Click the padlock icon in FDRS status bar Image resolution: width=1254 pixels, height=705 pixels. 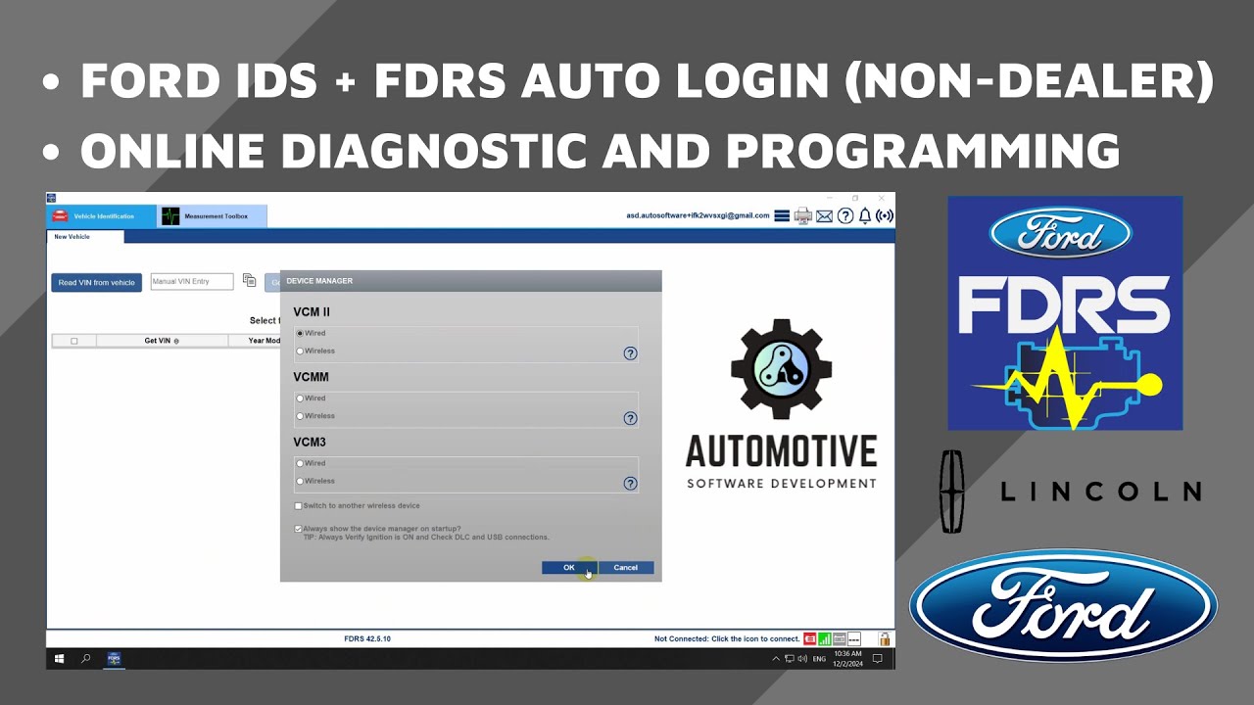click(884, 638)
